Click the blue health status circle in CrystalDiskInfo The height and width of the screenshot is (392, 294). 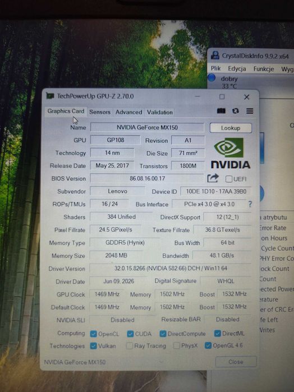(x=212, y=77)
